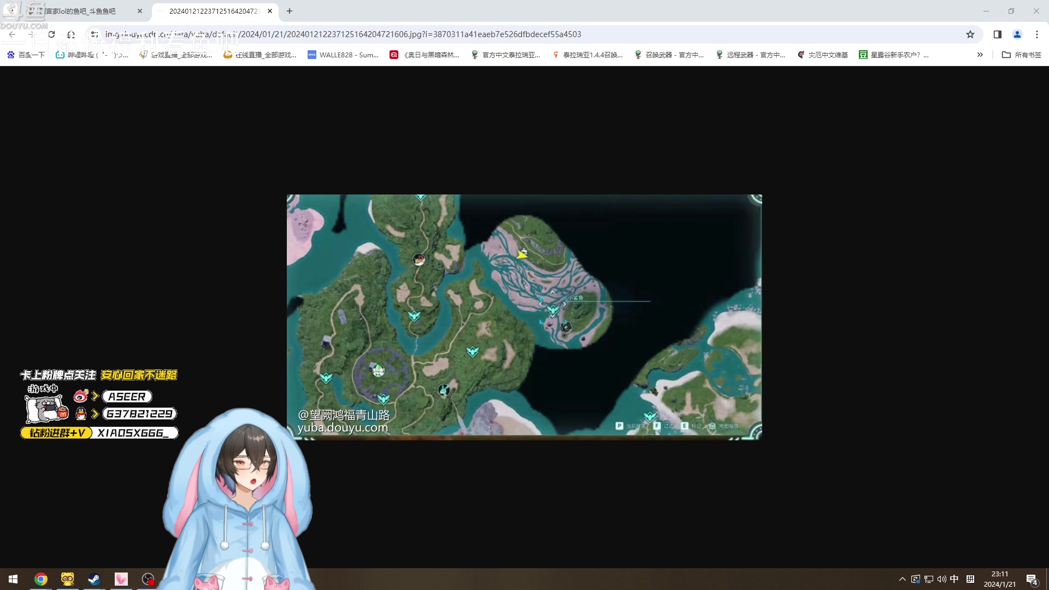Open the 官方中文泰拉瑞亚 bookmark
Viewport: 1049px width, 590px height.
pos(506,55)
